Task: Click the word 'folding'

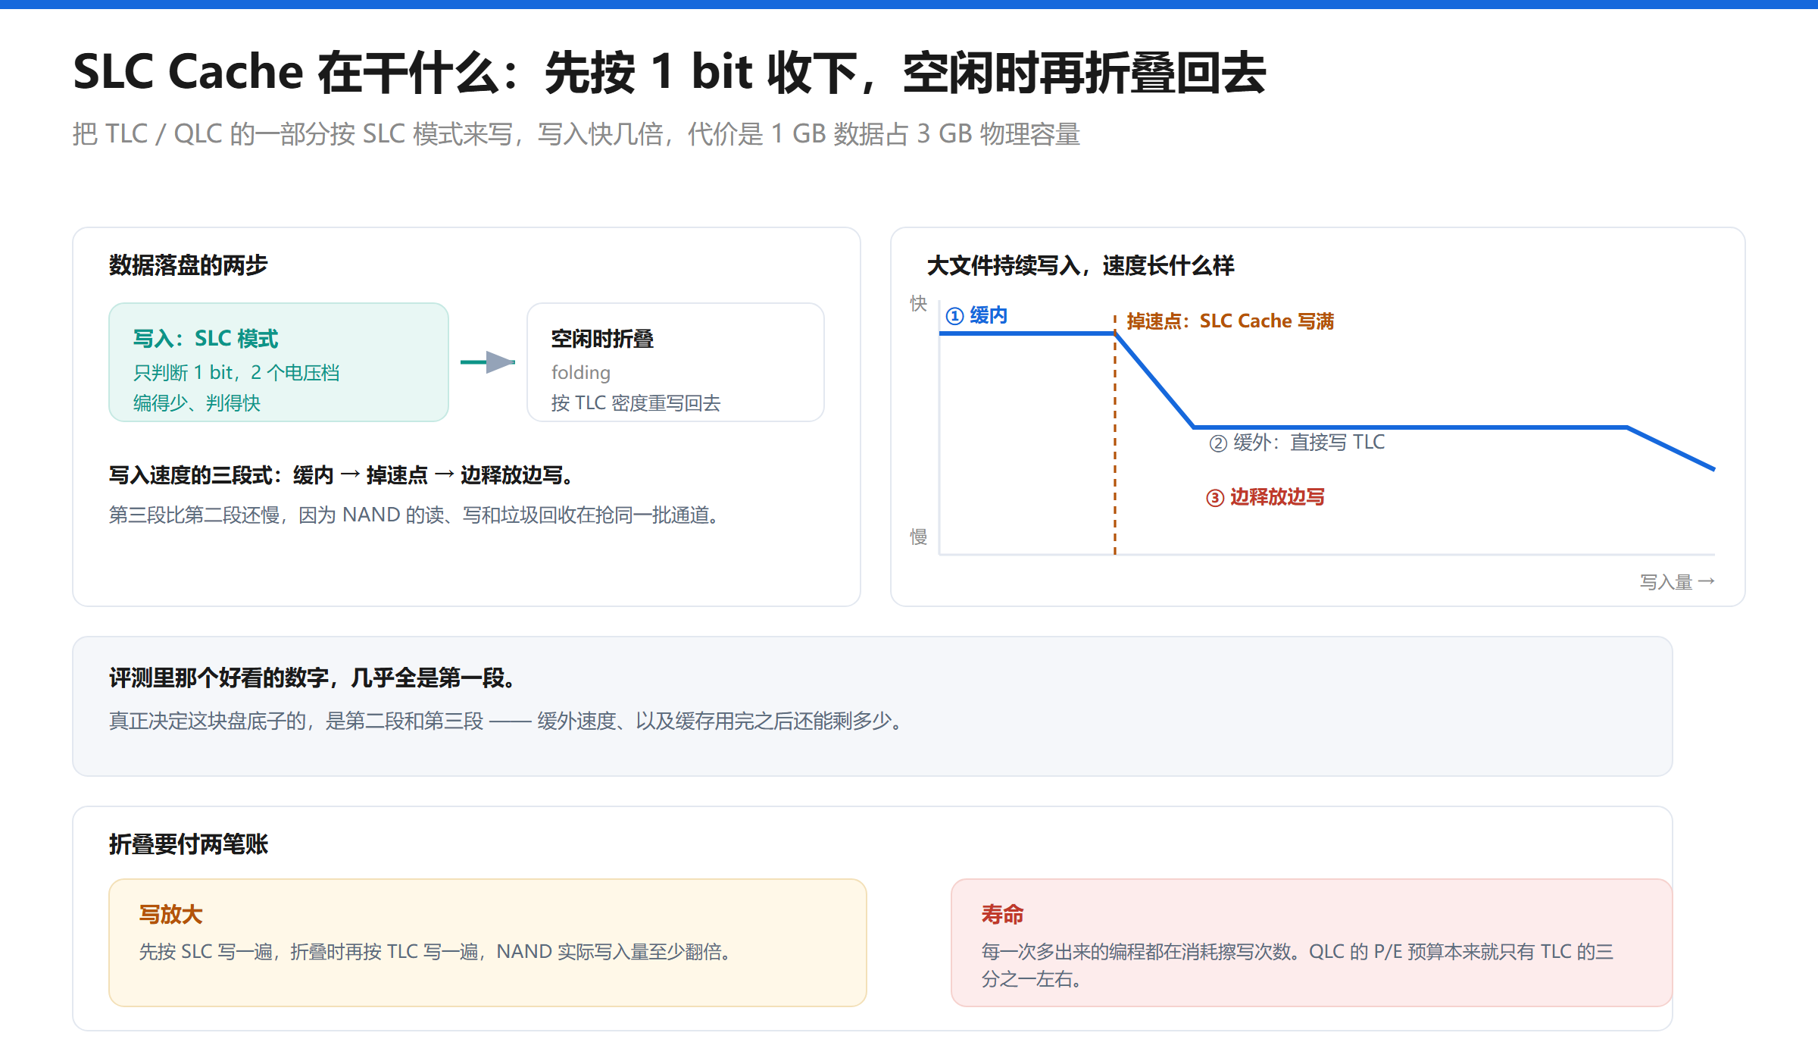Action: click(x=581, y=373)
